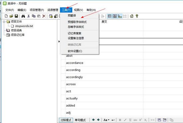Choose 记忆库搜索 menu entry

tap(80, 33)
